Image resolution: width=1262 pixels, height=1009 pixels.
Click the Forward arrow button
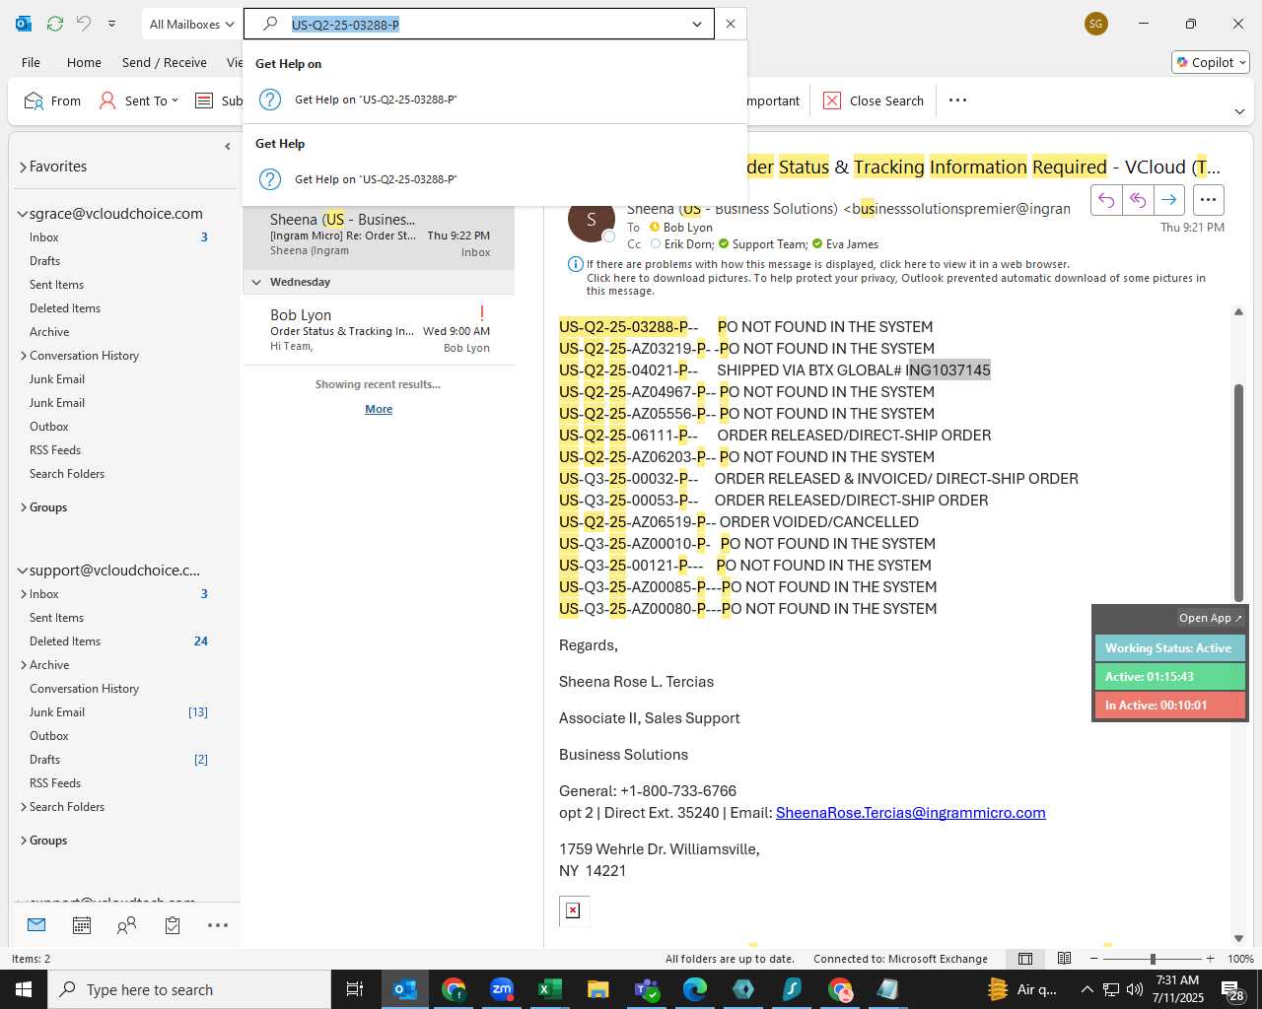pos(1169,200)
